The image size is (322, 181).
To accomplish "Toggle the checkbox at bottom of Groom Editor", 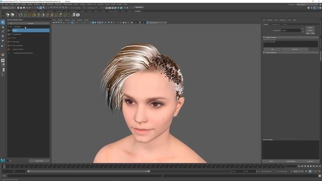I will [x=8, y=161].
